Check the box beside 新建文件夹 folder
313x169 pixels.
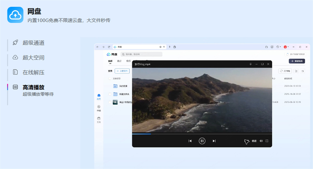(110, 94)
